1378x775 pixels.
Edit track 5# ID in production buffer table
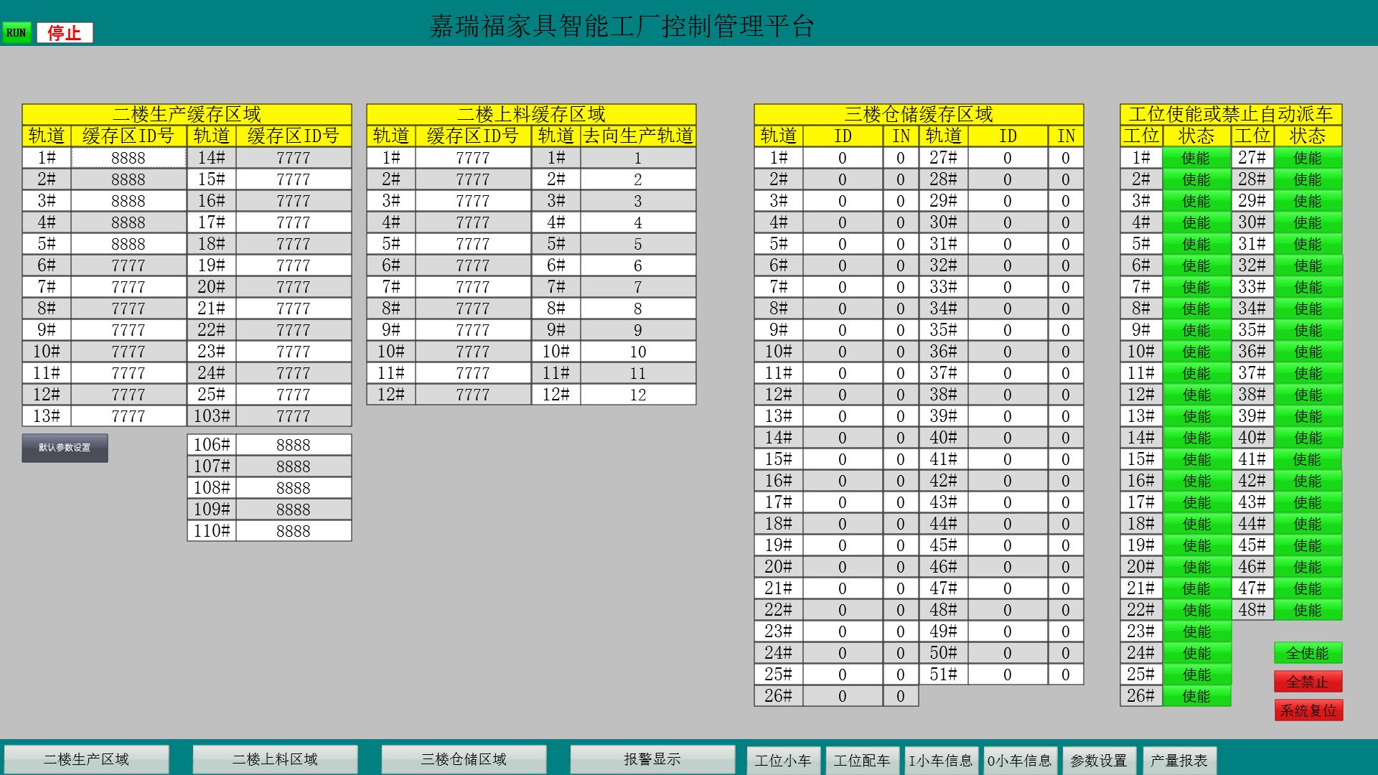pos(128,244)
